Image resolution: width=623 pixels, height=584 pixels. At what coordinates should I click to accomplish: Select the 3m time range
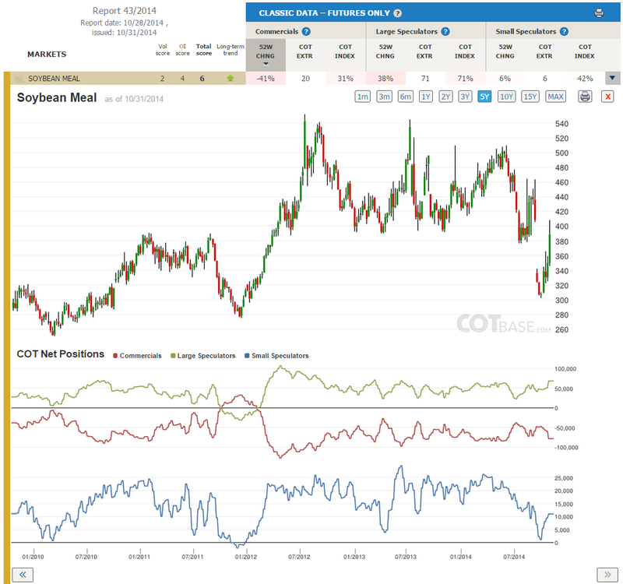pyautogui.click(x=384, y=97)
